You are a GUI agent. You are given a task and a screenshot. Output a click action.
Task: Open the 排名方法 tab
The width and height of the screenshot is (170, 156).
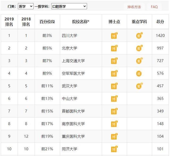click(134, 7)
